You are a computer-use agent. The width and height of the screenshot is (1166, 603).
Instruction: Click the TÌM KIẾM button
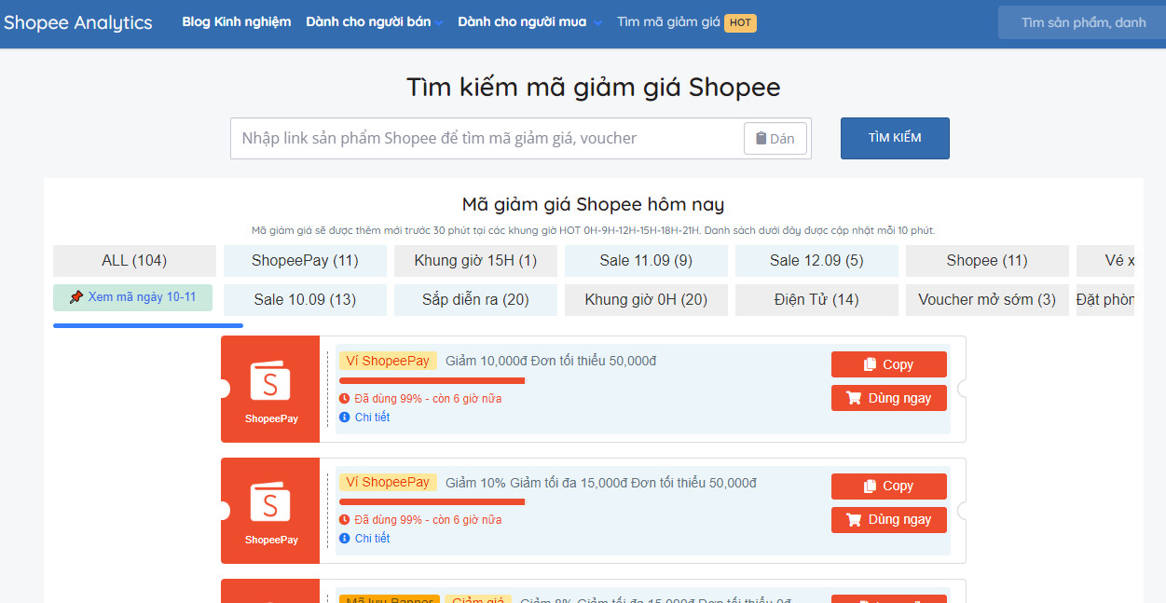click(x=894, y=137)
